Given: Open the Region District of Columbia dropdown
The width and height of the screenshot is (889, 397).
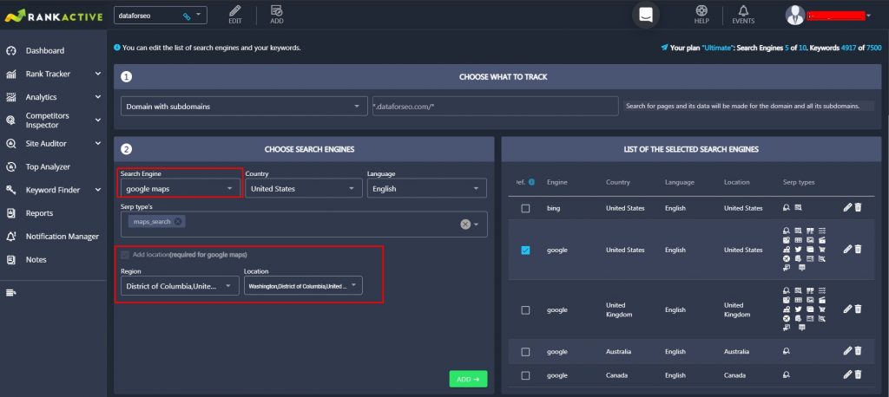Looking at the screenshot, I should pyautogui.click(x=180, y=286).
